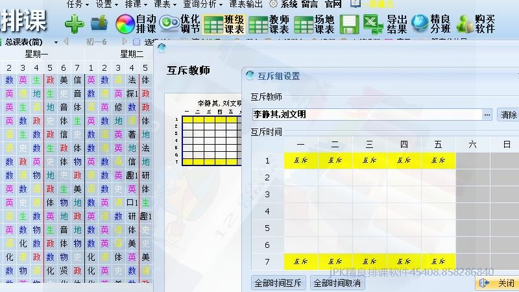Click the 星期二 header in timetable

coord(132,54)
